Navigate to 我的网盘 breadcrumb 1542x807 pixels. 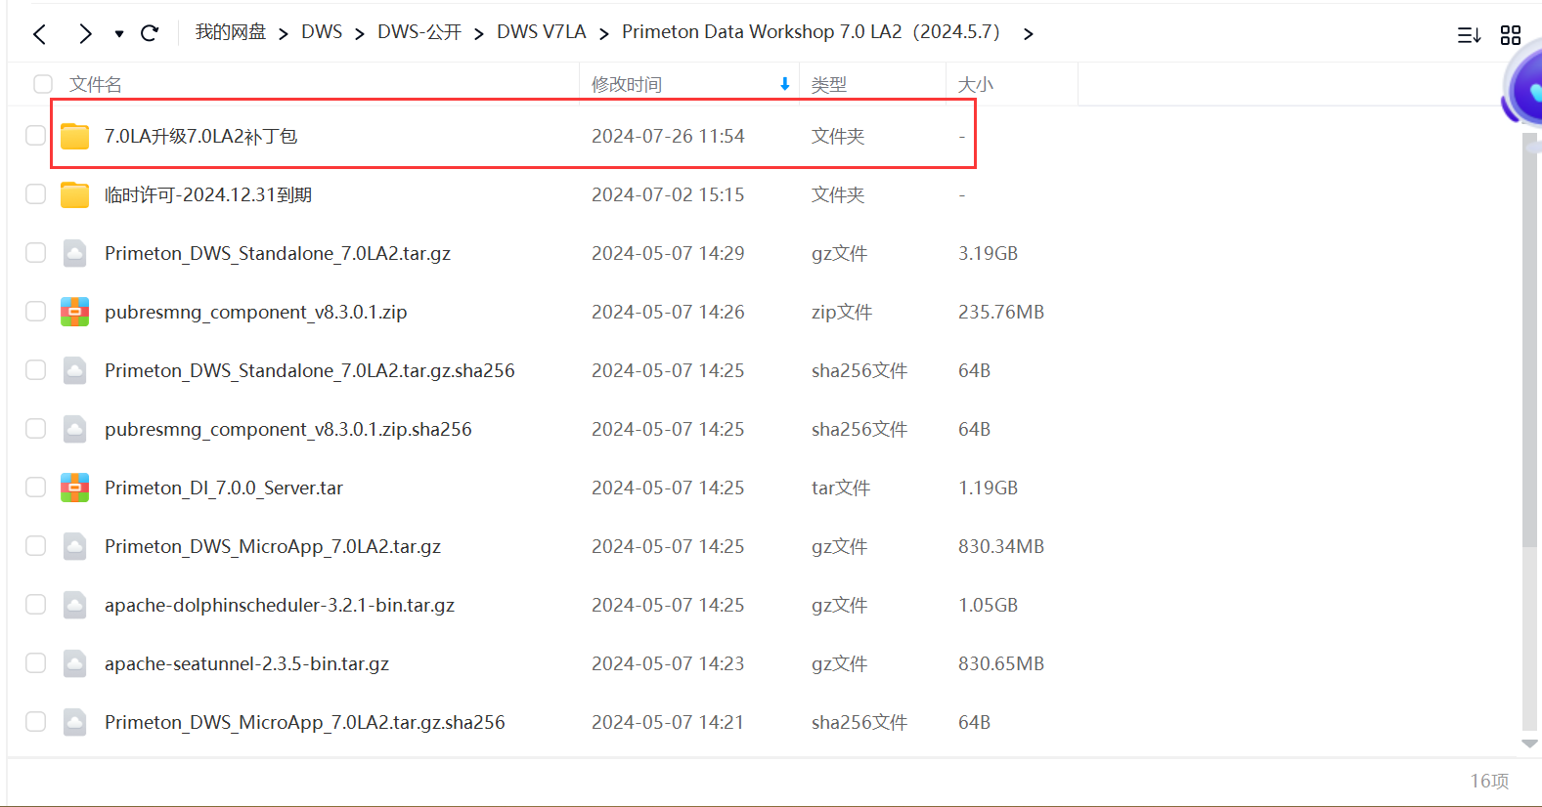pos(230,32)
